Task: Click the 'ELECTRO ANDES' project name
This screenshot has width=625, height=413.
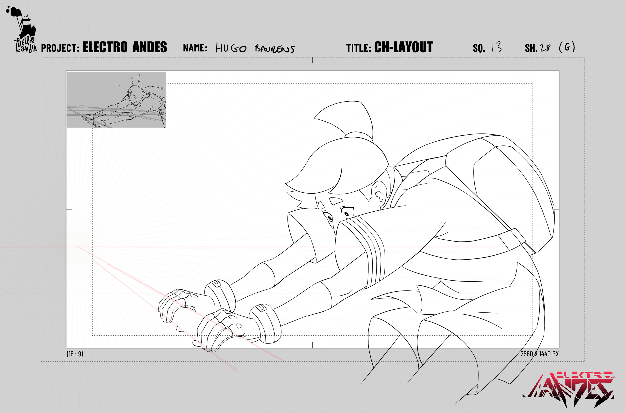Action: pyautogui.click(x=125, y=47)
